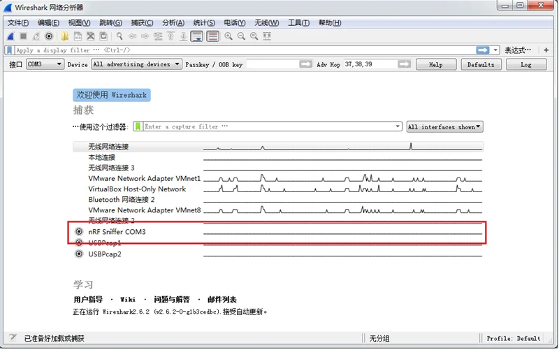Open the 统计(S) menu
Screen dimensions: 559x350
click(x=204, y=23)
